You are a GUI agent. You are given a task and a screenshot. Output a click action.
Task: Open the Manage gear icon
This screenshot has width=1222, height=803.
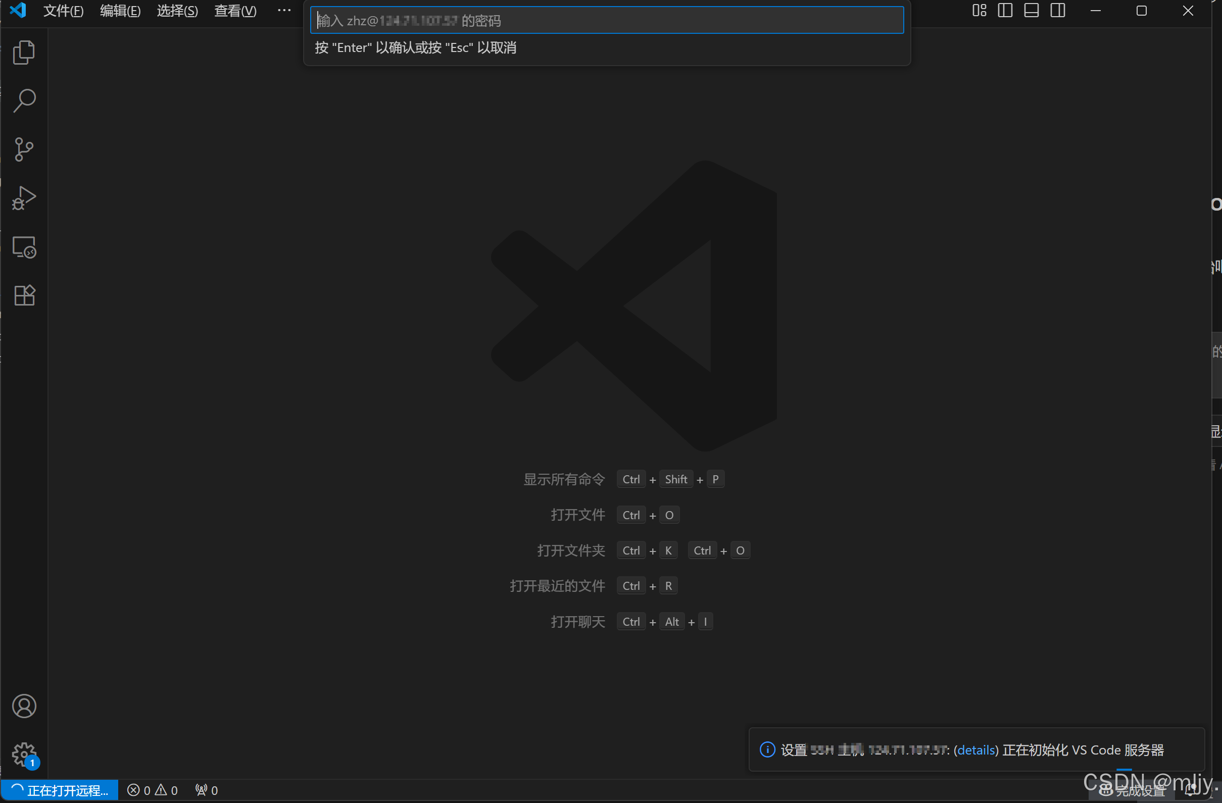pyautogui.click(x=24, y=754)
